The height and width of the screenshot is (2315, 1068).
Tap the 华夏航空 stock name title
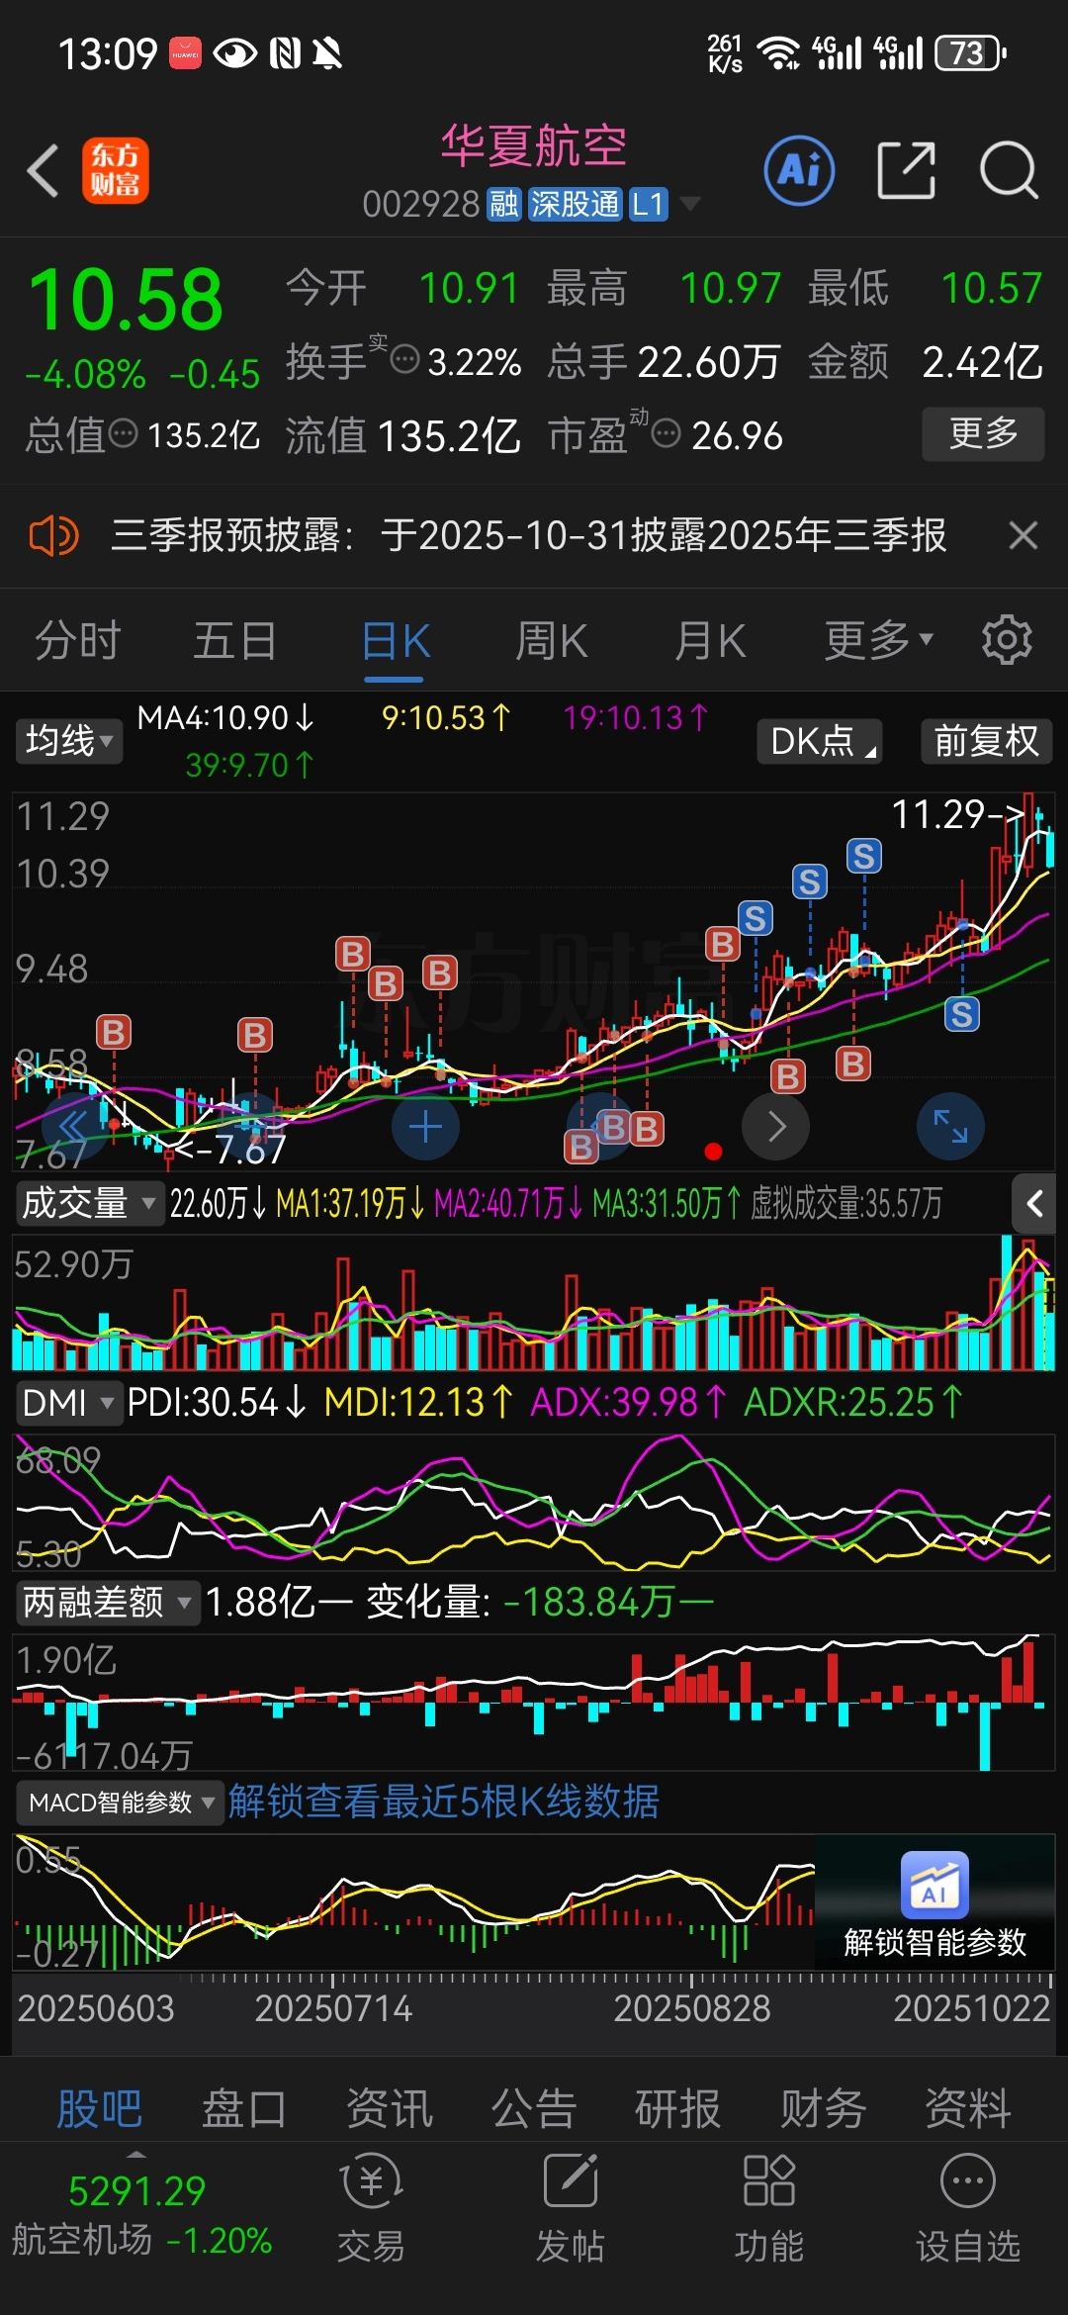(534, 146)
